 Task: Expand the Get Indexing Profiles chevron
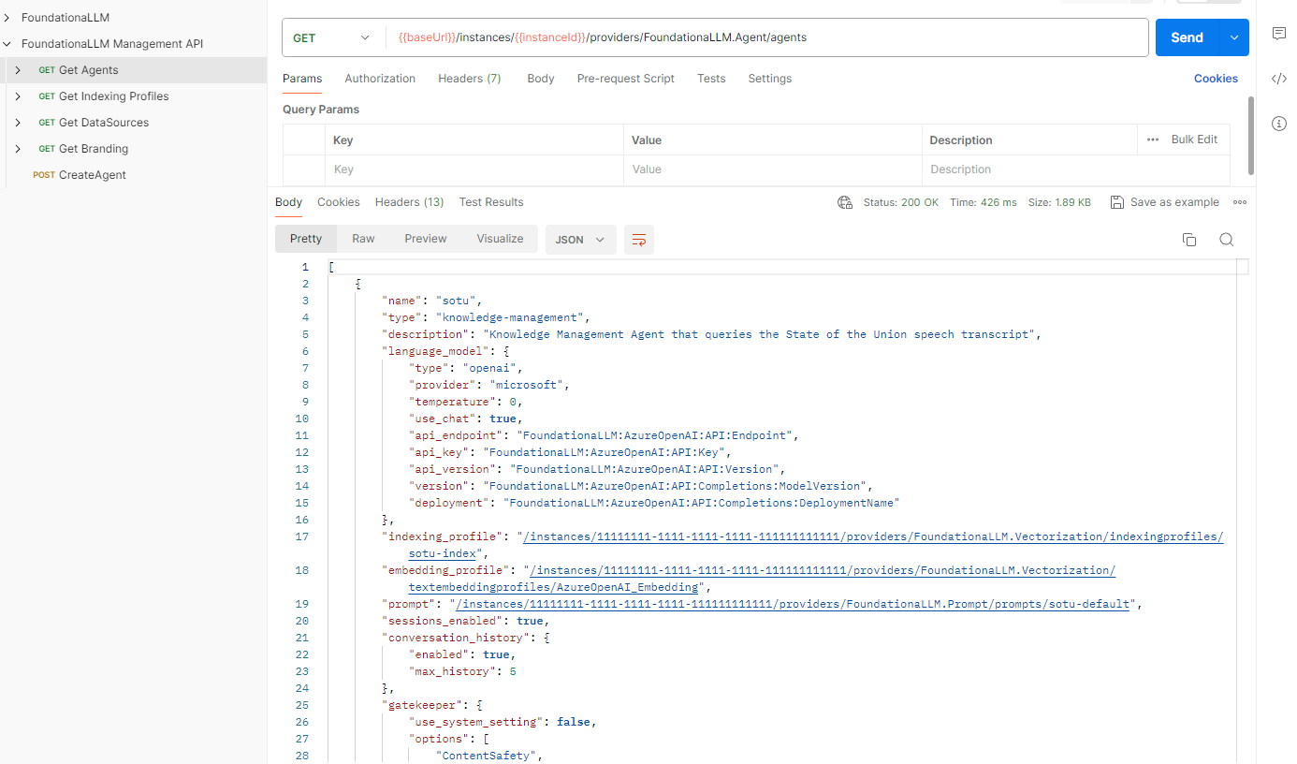click(18, 96)
